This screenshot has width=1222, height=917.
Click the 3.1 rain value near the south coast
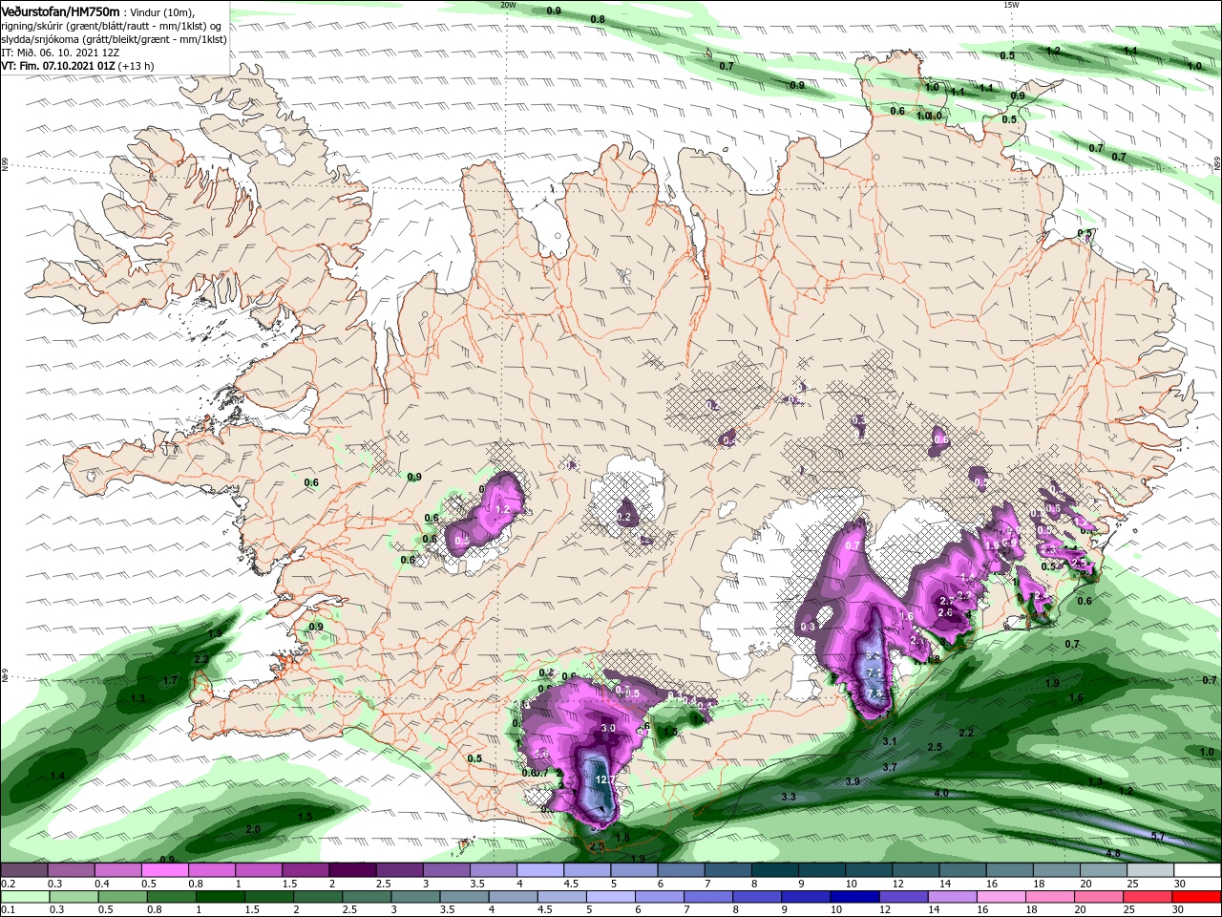[x=889, y=741]
